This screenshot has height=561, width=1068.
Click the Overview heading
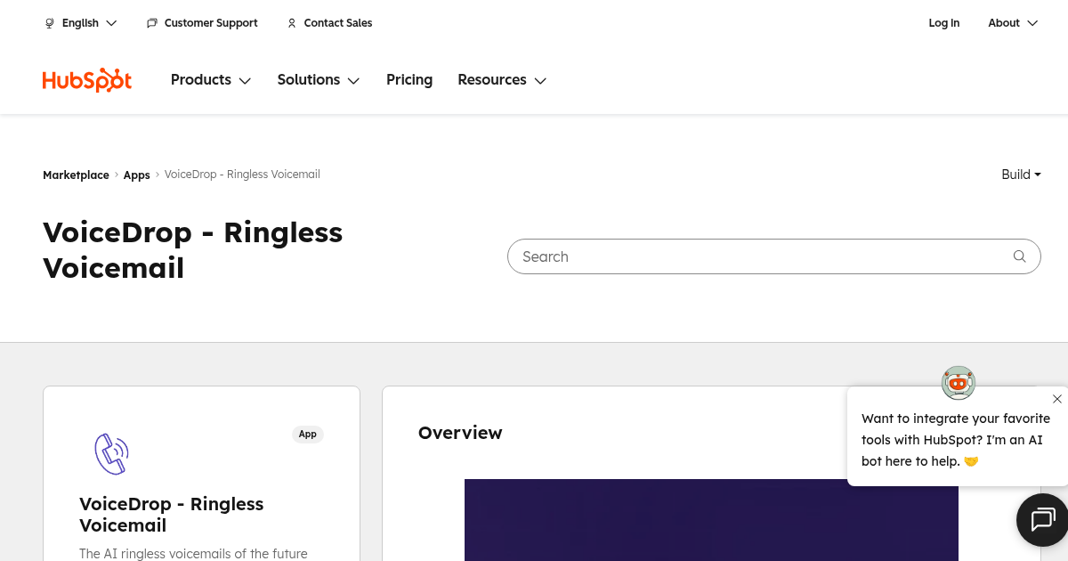[x=460, y=433]
